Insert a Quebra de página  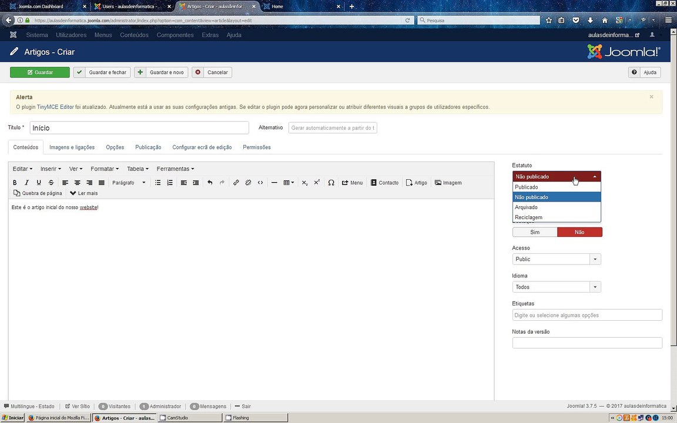click(x=38, y=193)
